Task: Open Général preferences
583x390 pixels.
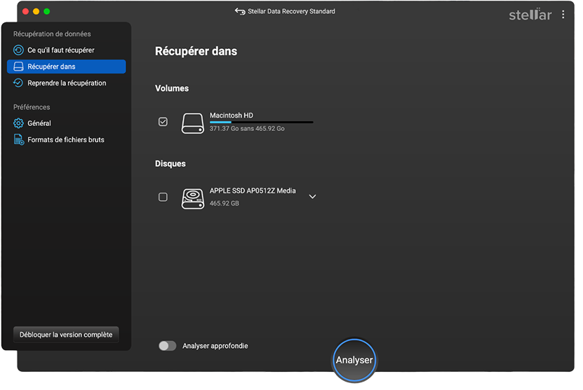Action: 39,123
